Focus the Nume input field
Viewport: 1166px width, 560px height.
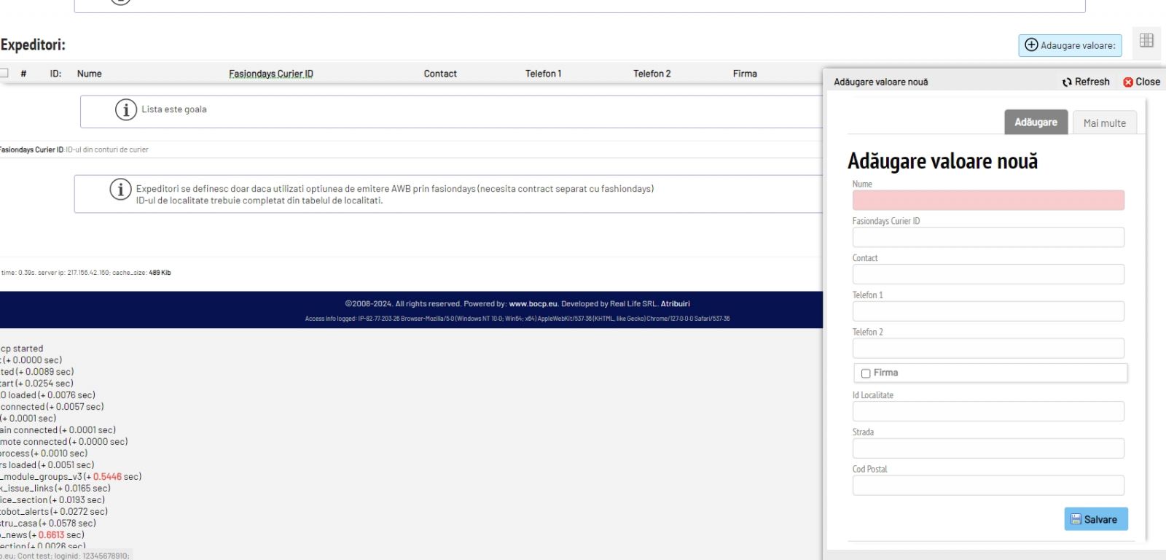pos(987,201)
